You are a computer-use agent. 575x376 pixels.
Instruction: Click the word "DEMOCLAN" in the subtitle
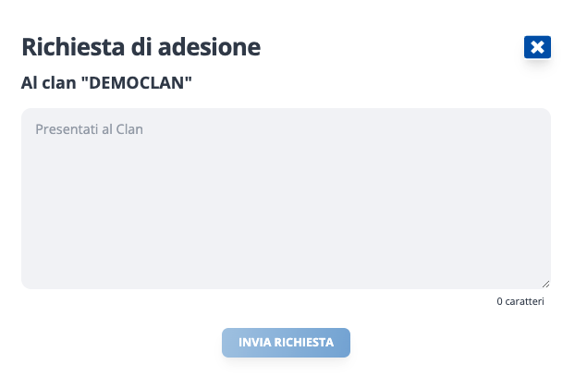[x=136, y=83]
